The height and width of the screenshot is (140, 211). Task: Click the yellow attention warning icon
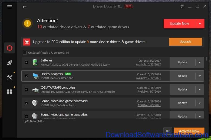coord(27,23)
